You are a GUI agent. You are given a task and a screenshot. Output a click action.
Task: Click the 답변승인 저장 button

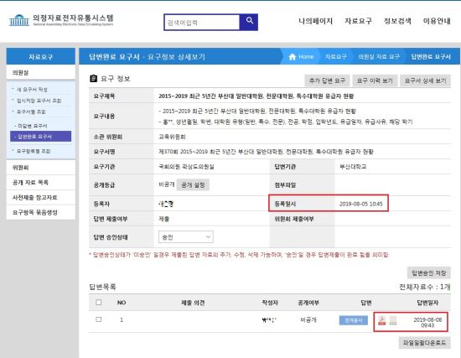pyautogui.click(x=429, y=273)
